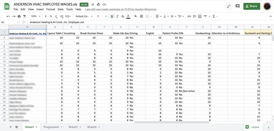Viewport: 274px width, 131px height.
Task: Click the horizontal scrollbar
Action: tap(172, 122)
